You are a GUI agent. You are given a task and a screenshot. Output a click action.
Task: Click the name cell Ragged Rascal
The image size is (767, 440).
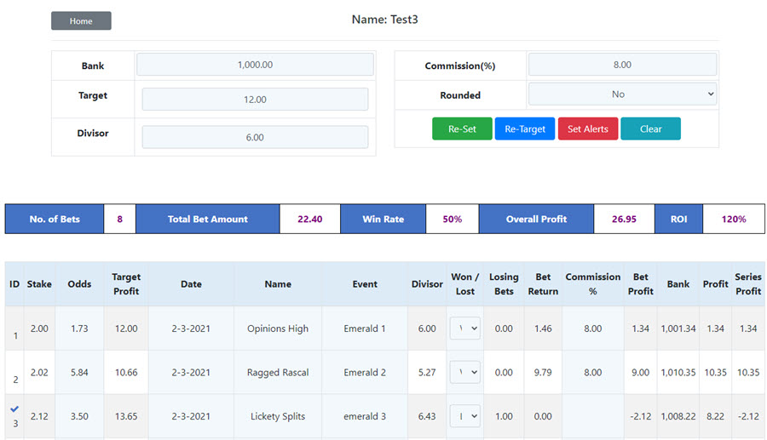[278, 373]
